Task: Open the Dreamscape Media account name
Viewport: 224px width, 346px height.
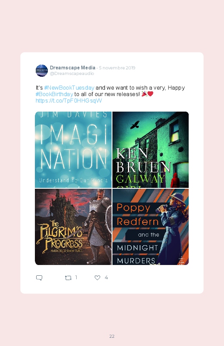Action: click(x=73, y=68)
